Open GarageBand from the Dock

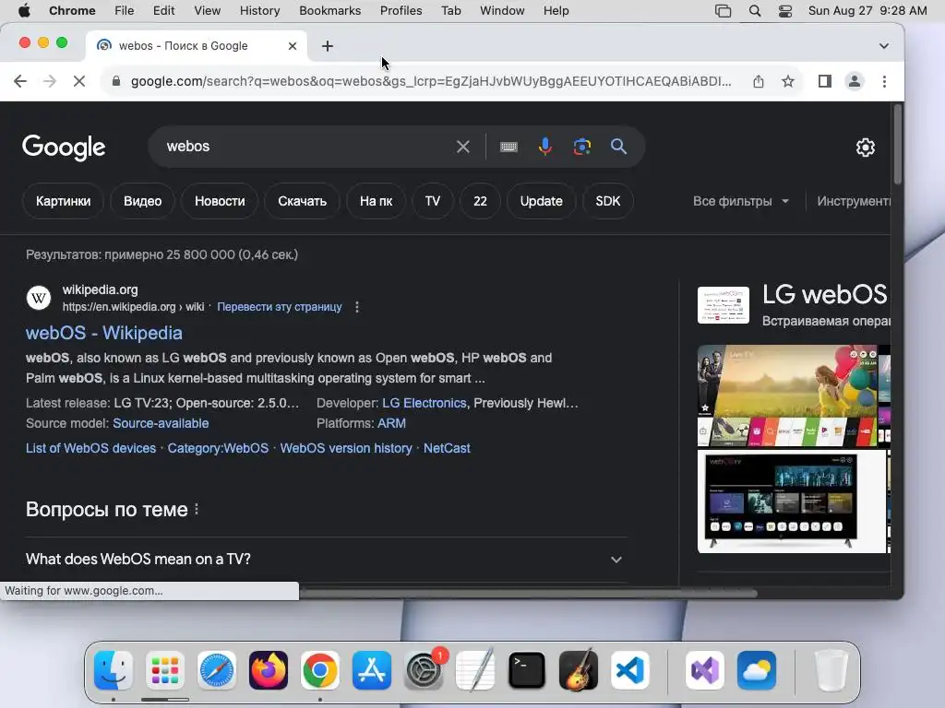click(x=579, y=670)
